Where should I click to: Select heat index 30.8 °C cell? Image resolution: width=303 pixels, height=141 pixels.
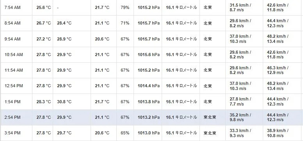[x=64, y=102]
